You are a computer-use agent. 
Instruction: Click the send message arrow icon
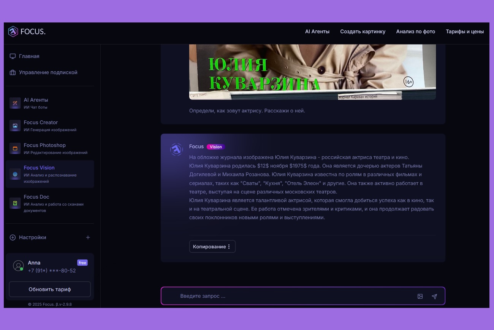pyautogui.click(x=434, y=297)
